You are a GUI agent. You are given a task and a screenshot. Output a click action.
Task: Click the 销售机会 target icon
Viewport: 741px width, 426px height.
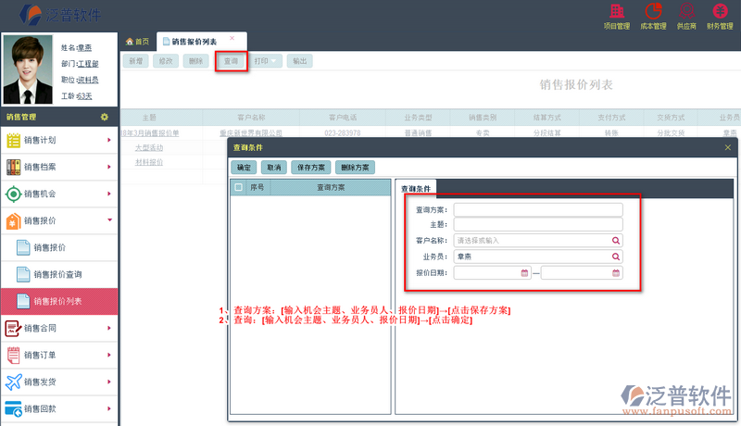pos(13,194)
